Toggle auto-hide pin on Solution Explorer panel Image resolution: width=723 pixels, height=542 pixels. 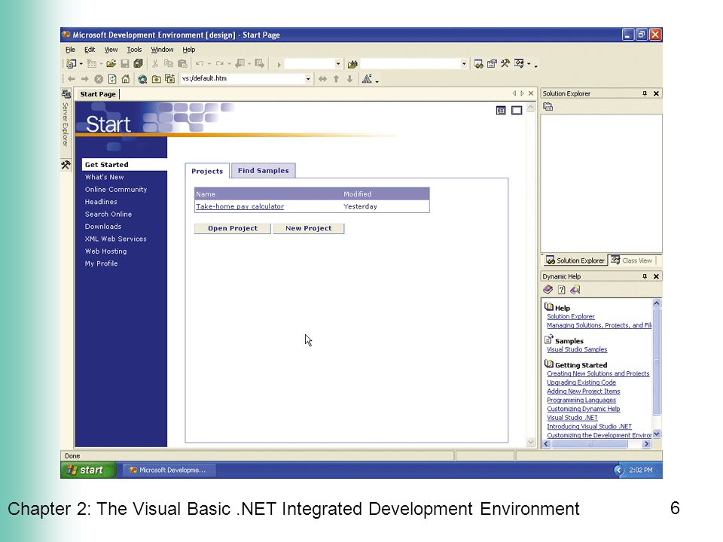click(645, 93)
